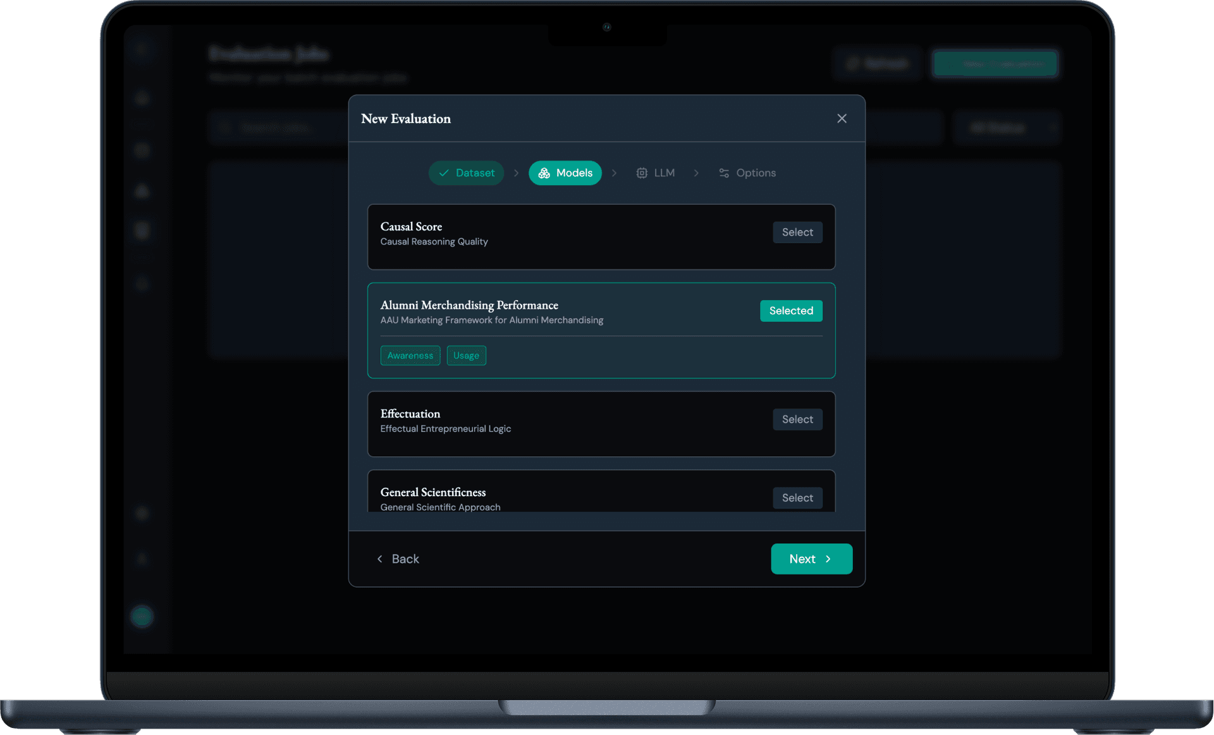Click Next to proceed

[811, 559]
